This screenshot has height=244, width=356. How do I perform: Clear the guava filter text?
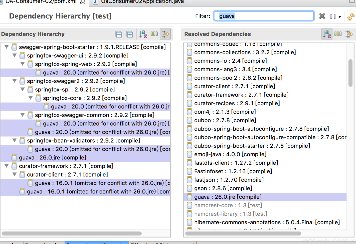(322, 16)
